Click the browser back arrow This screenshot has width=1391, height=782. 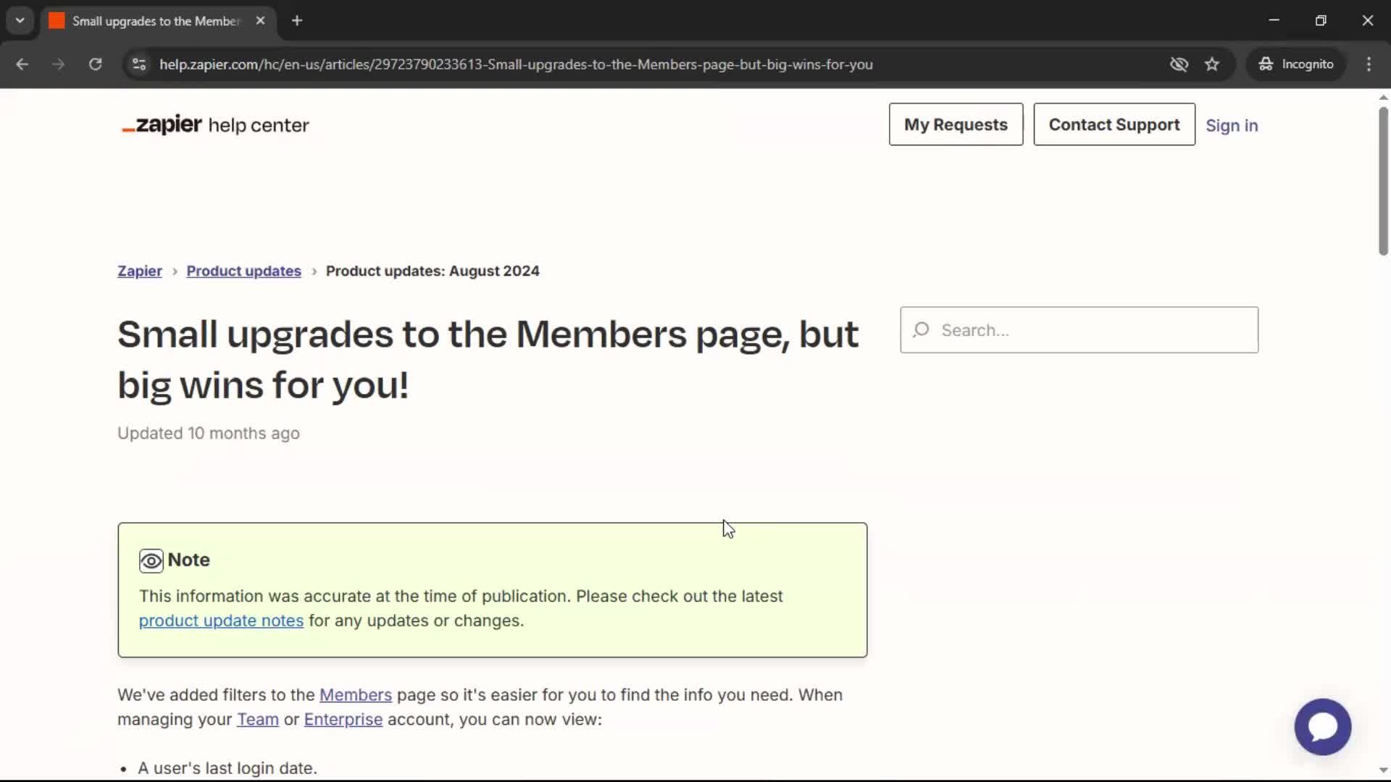tap(22, 64)
